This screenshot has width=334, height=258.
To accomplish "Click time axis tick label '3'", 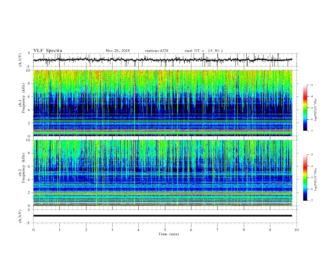I will tap(112, 230).
